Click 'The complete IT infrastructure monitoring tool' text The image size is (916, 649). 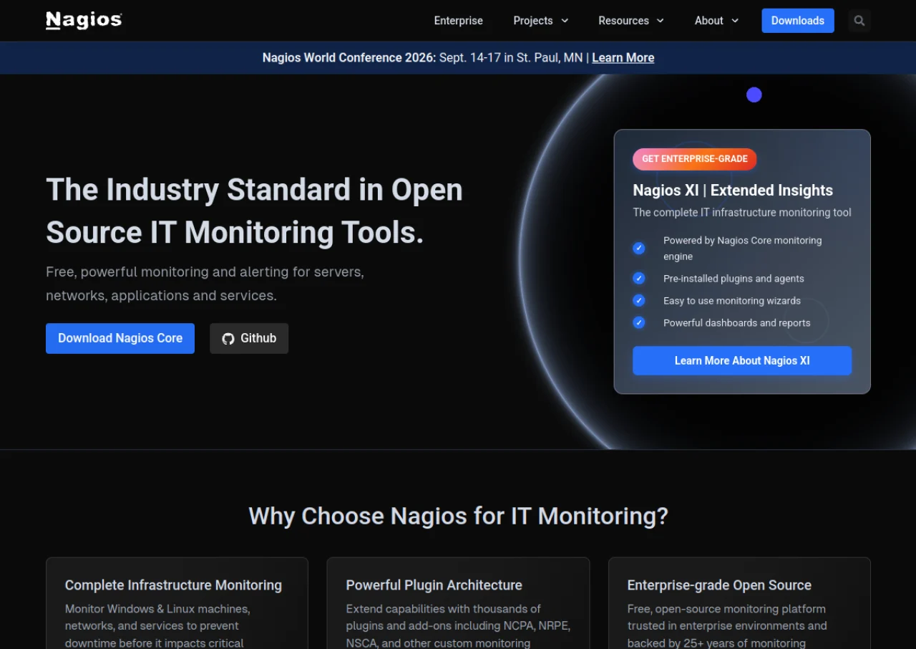(742, 212)
